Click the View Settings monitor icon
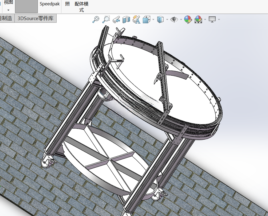This screenshot has width=268, height=216. 212,19
